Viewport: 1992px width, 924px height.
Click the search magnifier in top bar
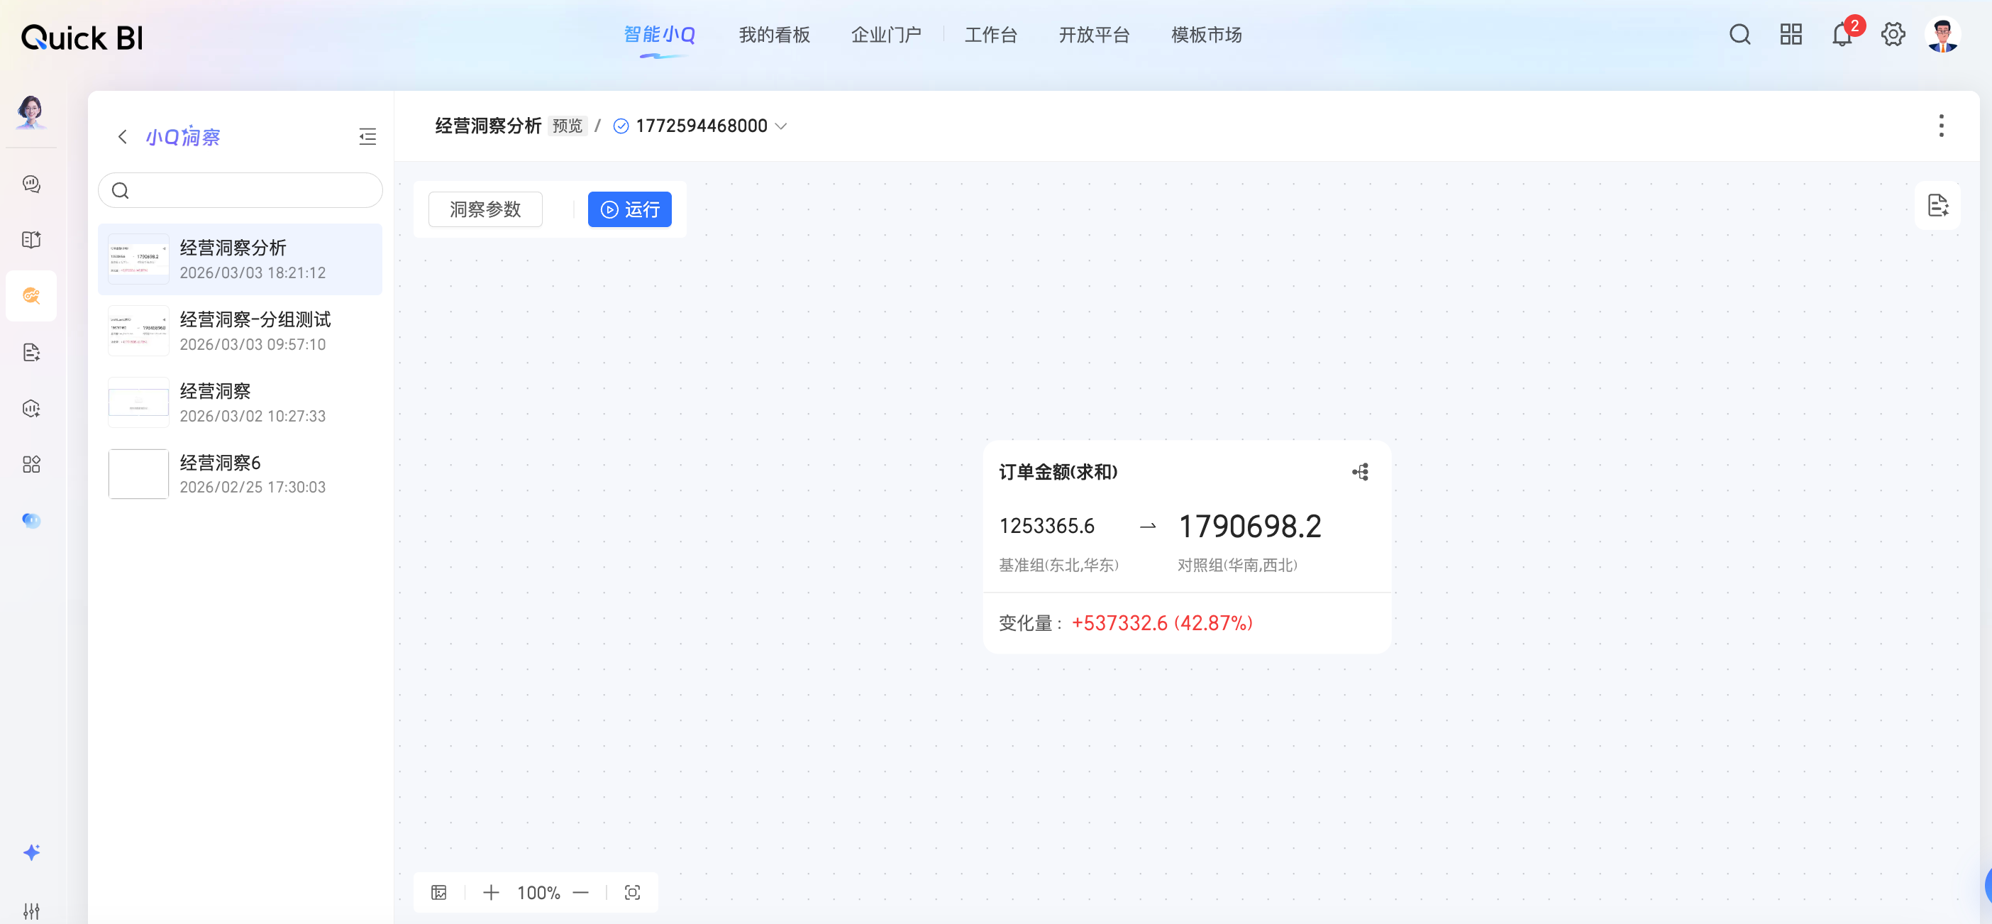pyautogui.click(x=1739, y=35)
